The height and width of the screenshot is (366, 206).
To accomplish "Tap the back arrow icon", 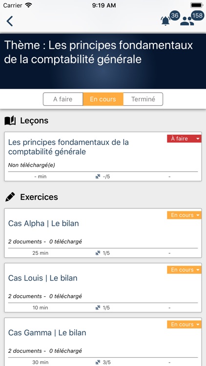I will tap(10, 21).
